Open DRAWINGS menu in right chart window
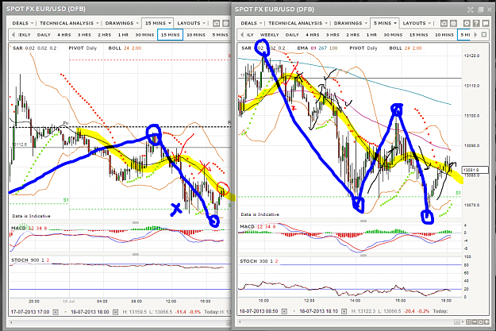The width and height of the screenshot is (496, 331). (351, 23)
